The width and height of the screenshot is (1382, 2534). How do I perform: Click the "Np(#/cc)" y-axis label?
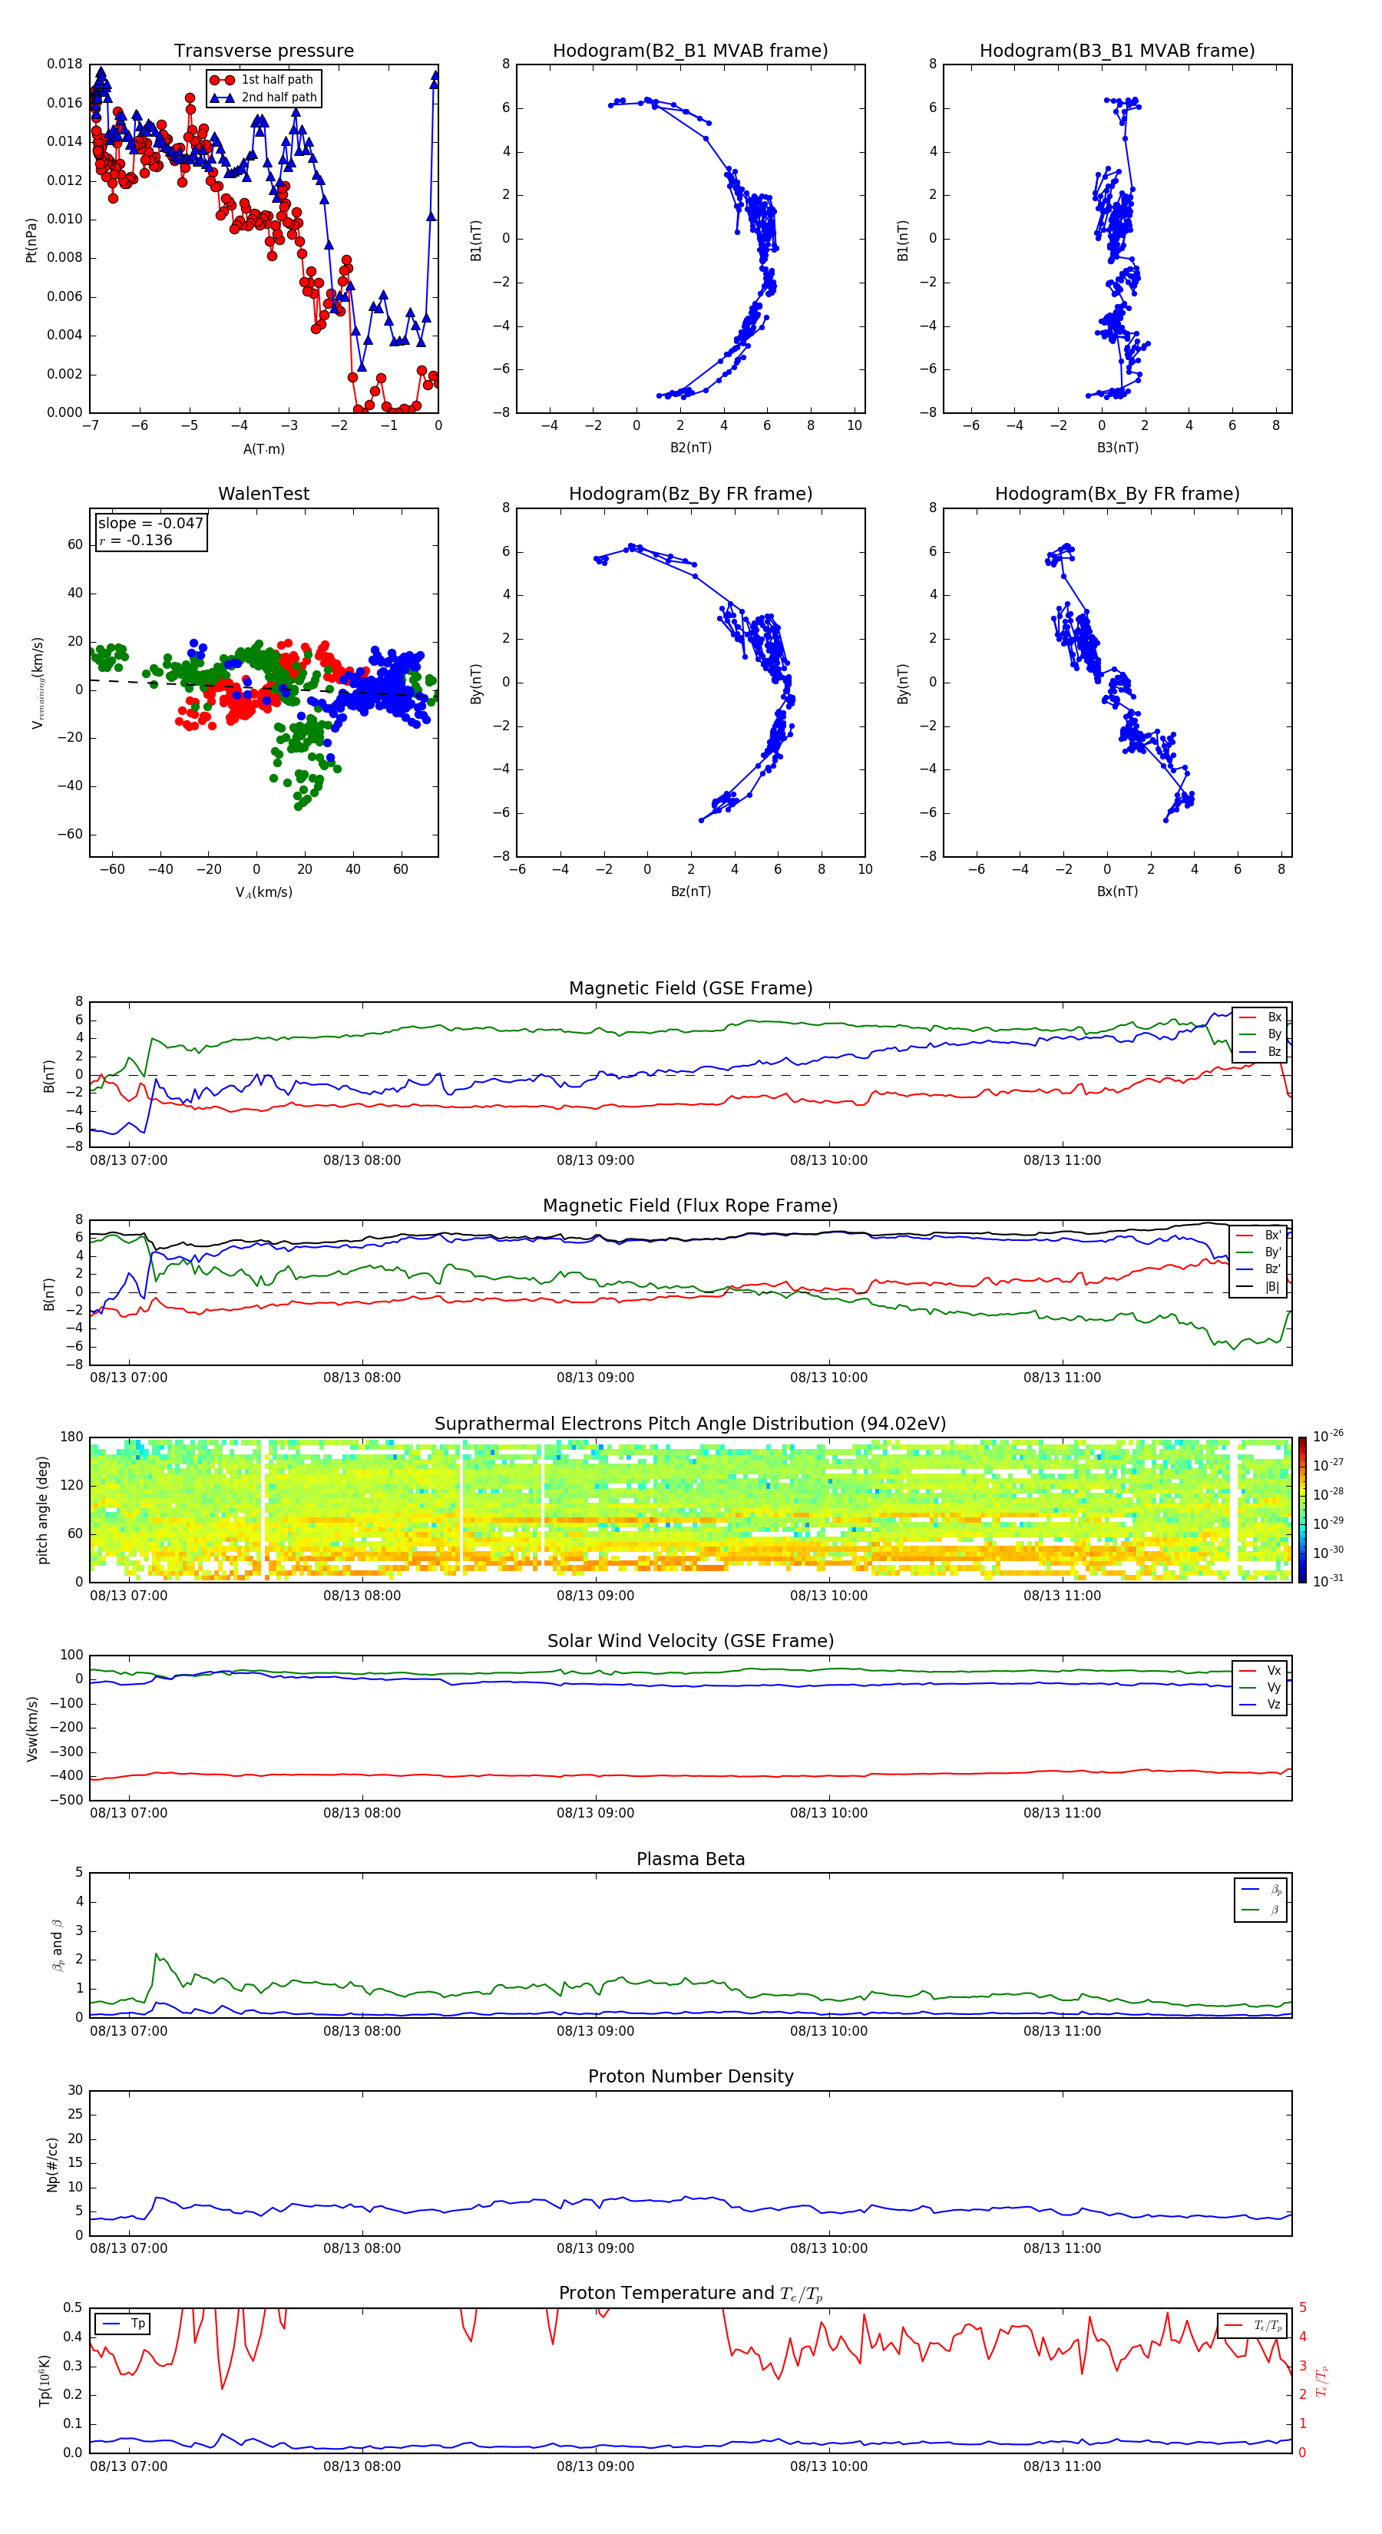coord(52,2164)
